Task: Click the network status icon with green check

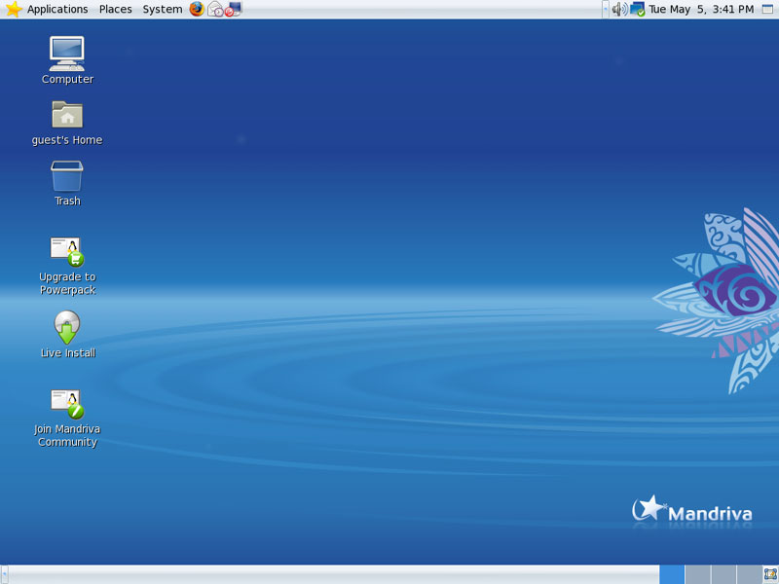Action: coord(638,9)
